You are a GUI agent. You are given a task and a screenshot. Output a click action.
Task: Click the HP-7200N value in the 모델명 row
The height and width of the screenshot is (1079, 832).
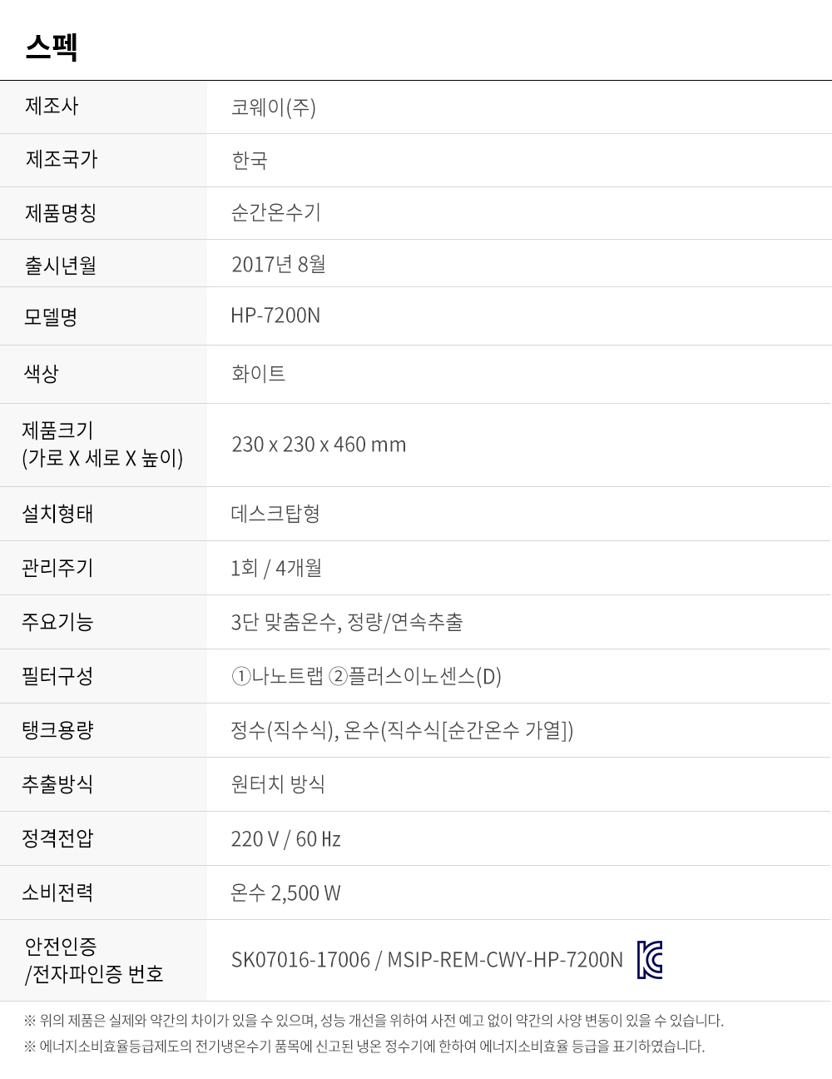(275, 316)
